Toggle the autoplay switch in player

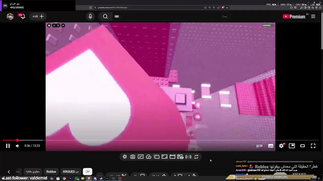point(259,146)
